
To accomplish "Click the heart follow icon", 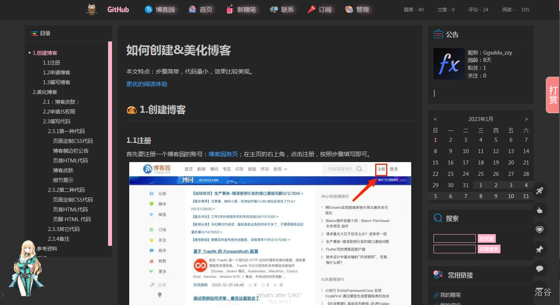I will [x=540, y=230].
